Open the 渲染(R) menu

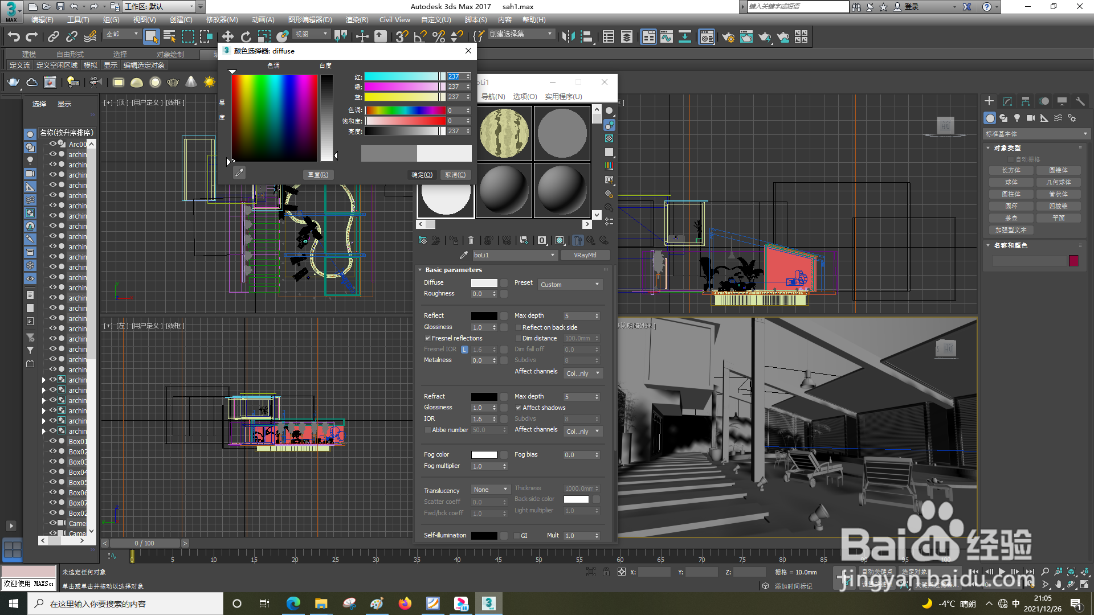point(357,20)
